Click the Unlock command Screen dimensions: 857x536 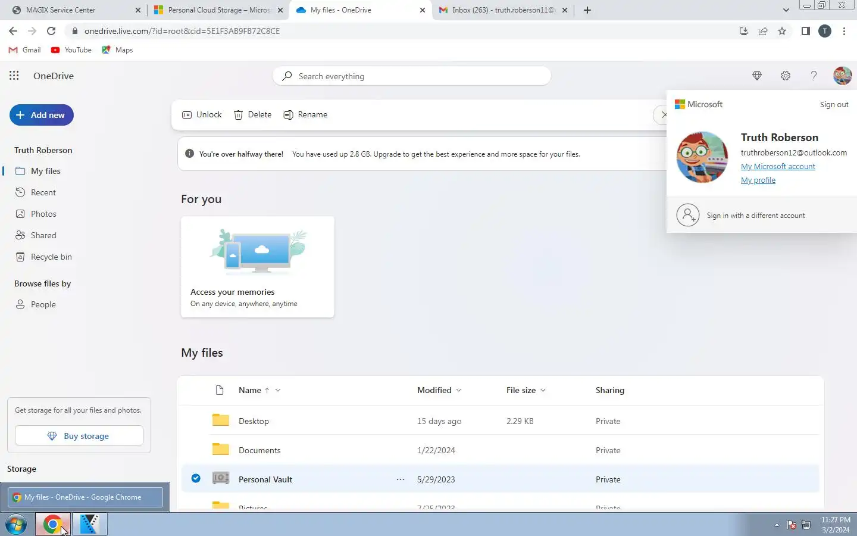(x=202, y=114)
